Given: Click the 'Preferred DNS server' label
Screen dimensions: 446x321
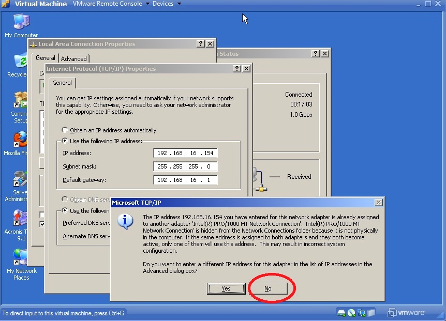Looking at the screenshot, I should 86,223.
